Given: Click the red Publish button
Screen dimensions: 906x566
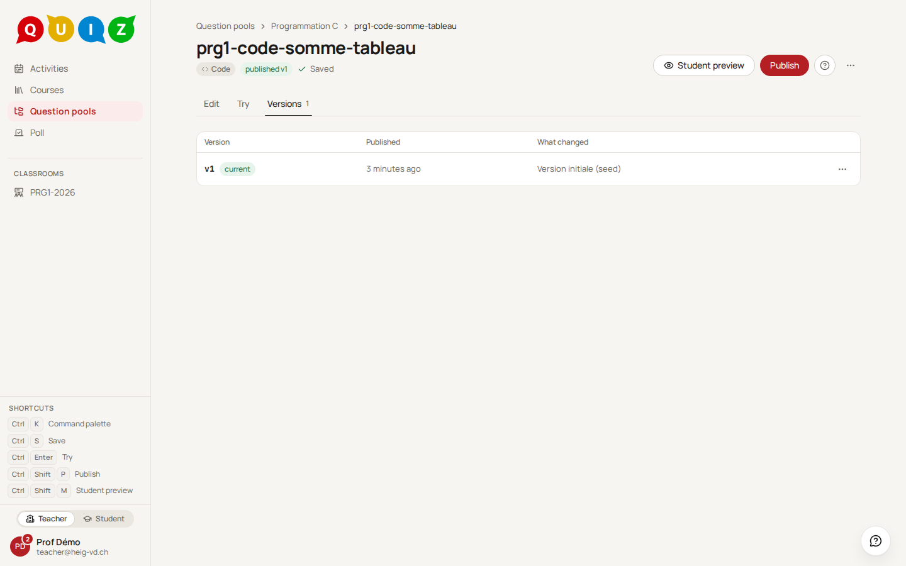Looking at the screenshot, I should coord(785,65).
